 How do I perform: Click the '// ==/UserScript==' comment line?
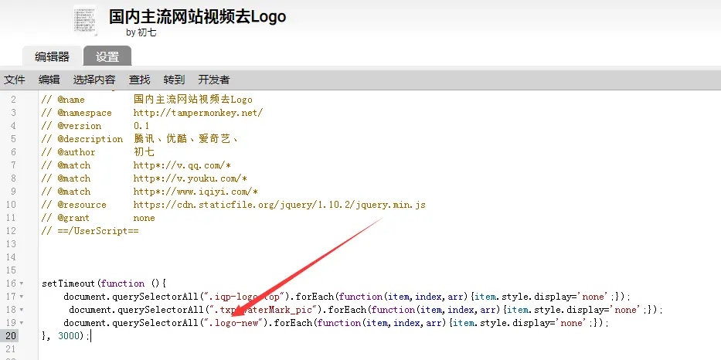(90, 231)
